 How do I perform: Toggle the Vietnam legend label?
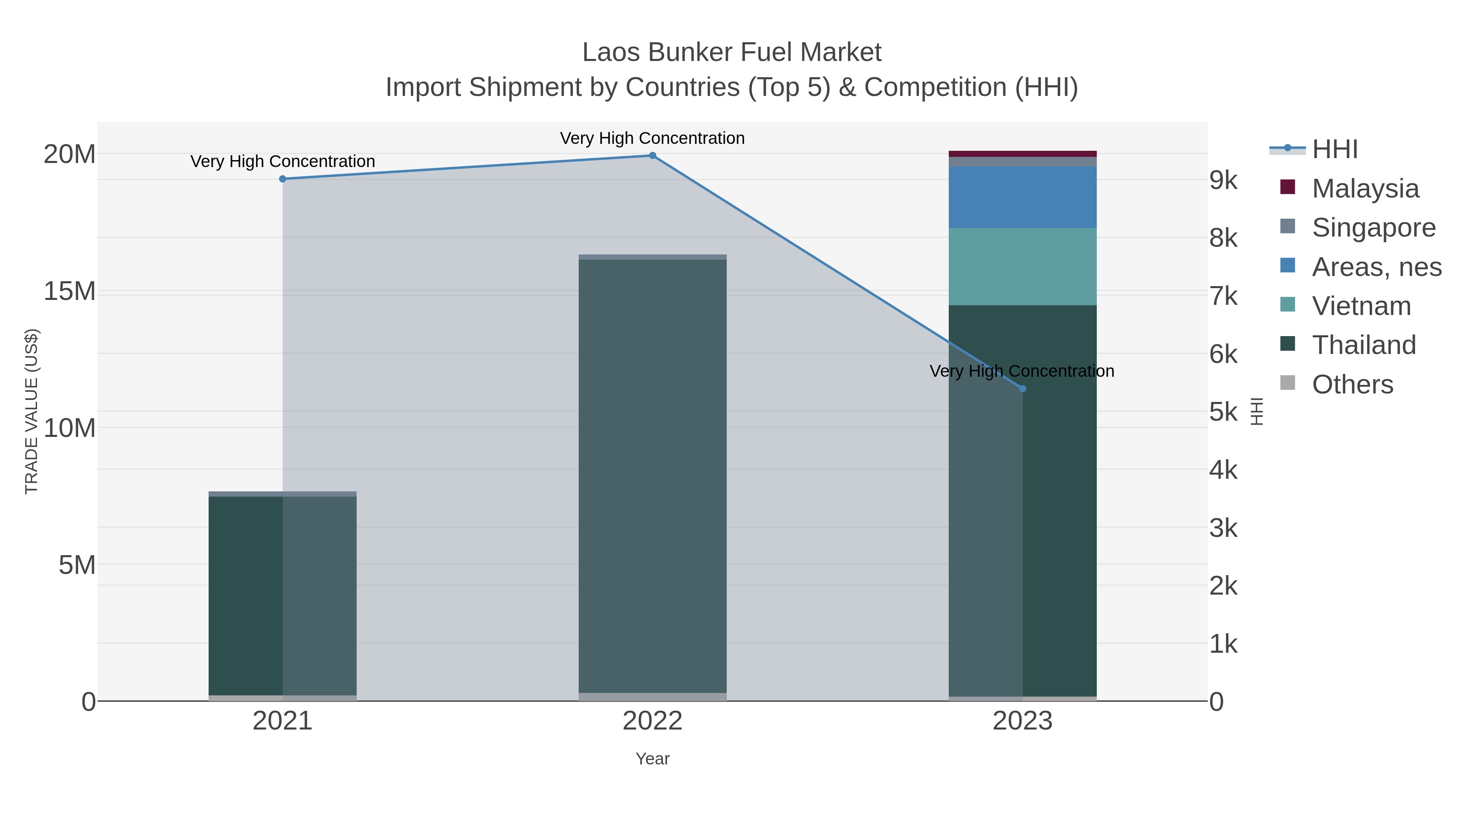click(x=1362, y=306)
